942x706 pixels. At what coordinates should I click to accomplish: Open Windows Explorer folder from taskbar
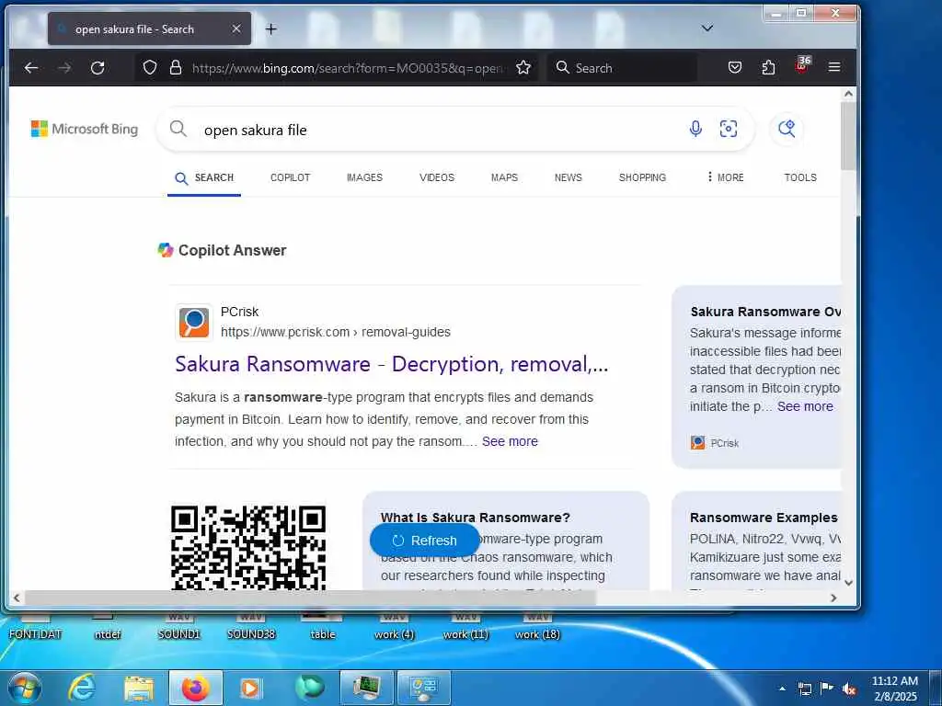click(139, 689)
